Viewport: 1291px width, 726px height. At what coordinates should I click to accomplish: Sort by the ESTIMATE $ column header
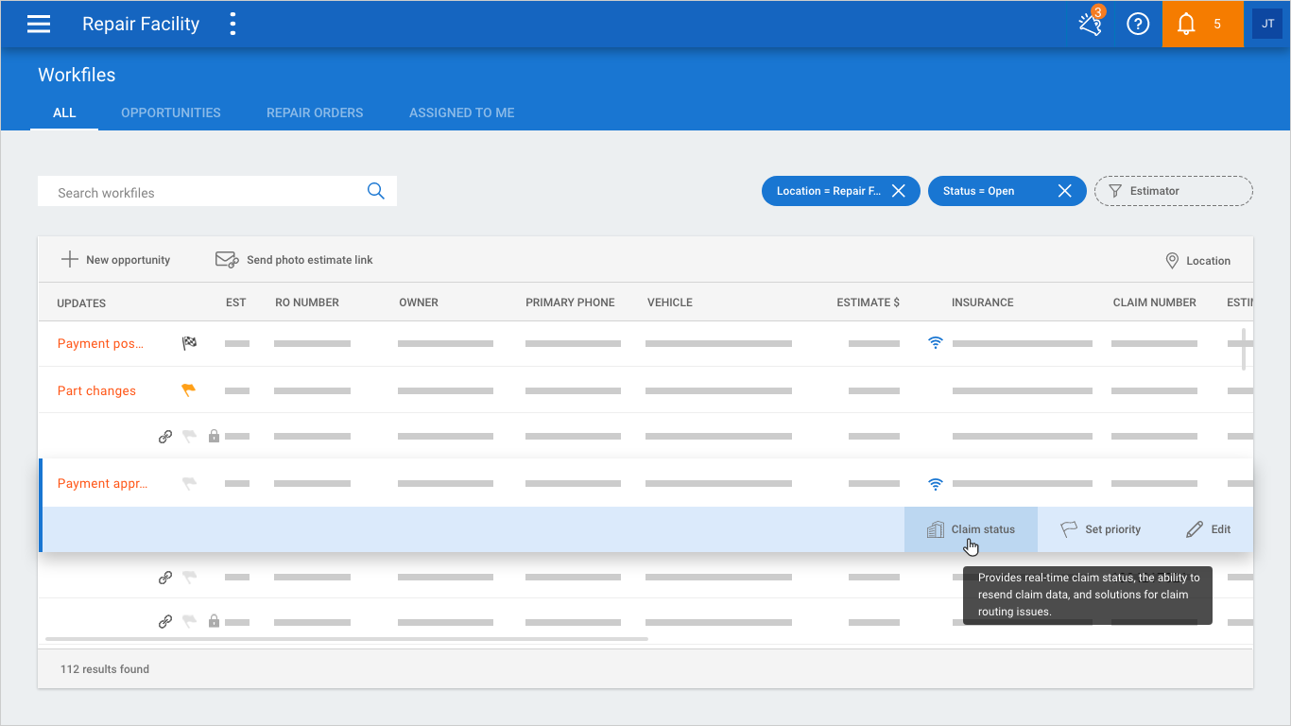[869, 302]
